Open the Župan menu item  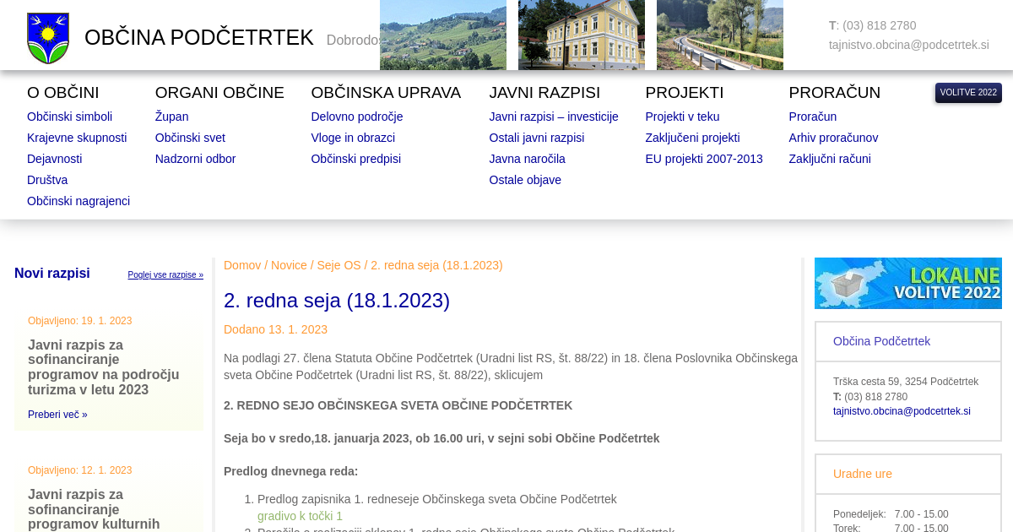(171, 117)
